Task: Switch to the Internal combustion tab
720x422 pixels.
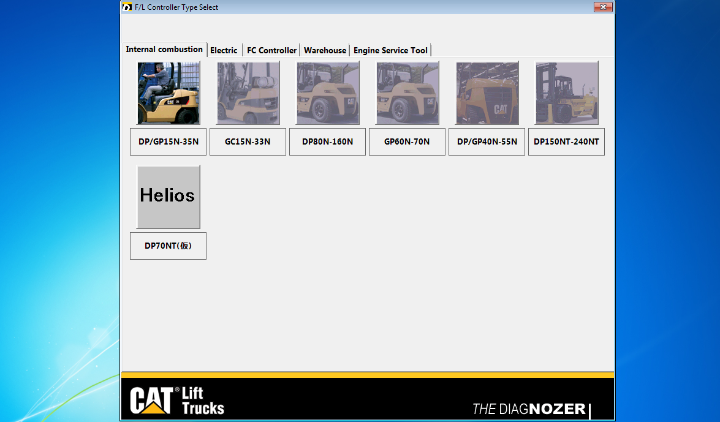Action: pos(164,49)
